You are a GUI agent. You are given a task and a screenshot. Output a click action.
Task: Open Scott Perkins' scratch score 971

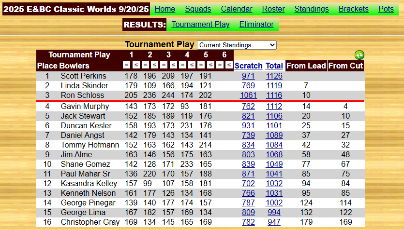(248, 76)
